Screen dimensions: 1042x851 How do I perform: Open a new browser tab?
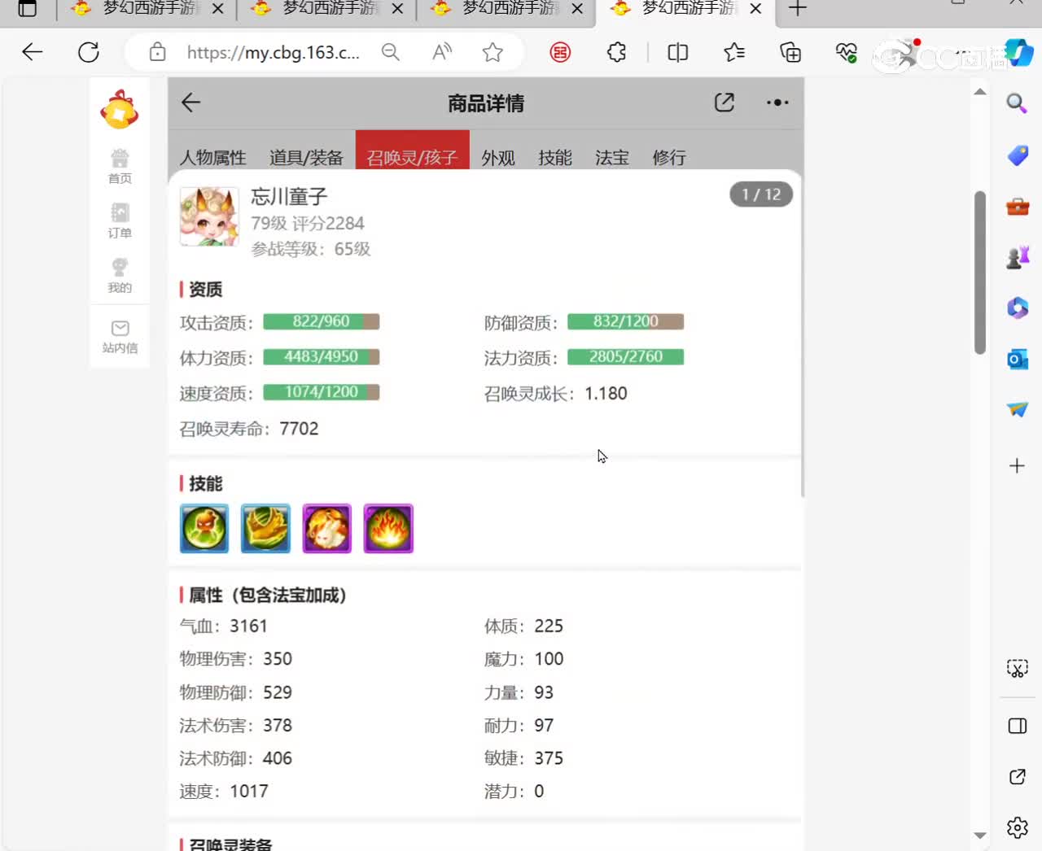[798, 9]
